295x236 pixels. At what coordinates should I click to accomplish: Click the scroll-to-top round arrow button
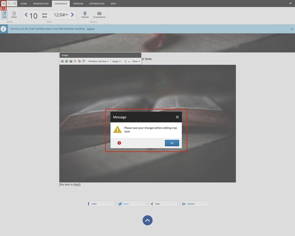pyautogui.click(x=147, y=220)
